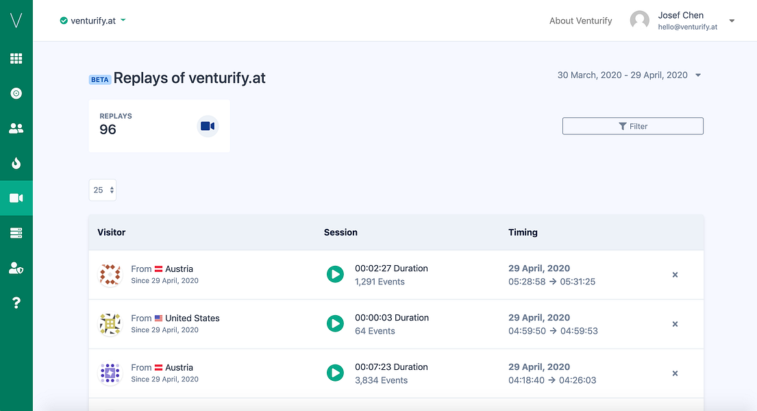757x411 pixels.
Task: Click the BETA badge
Action: tap(100, 79)
